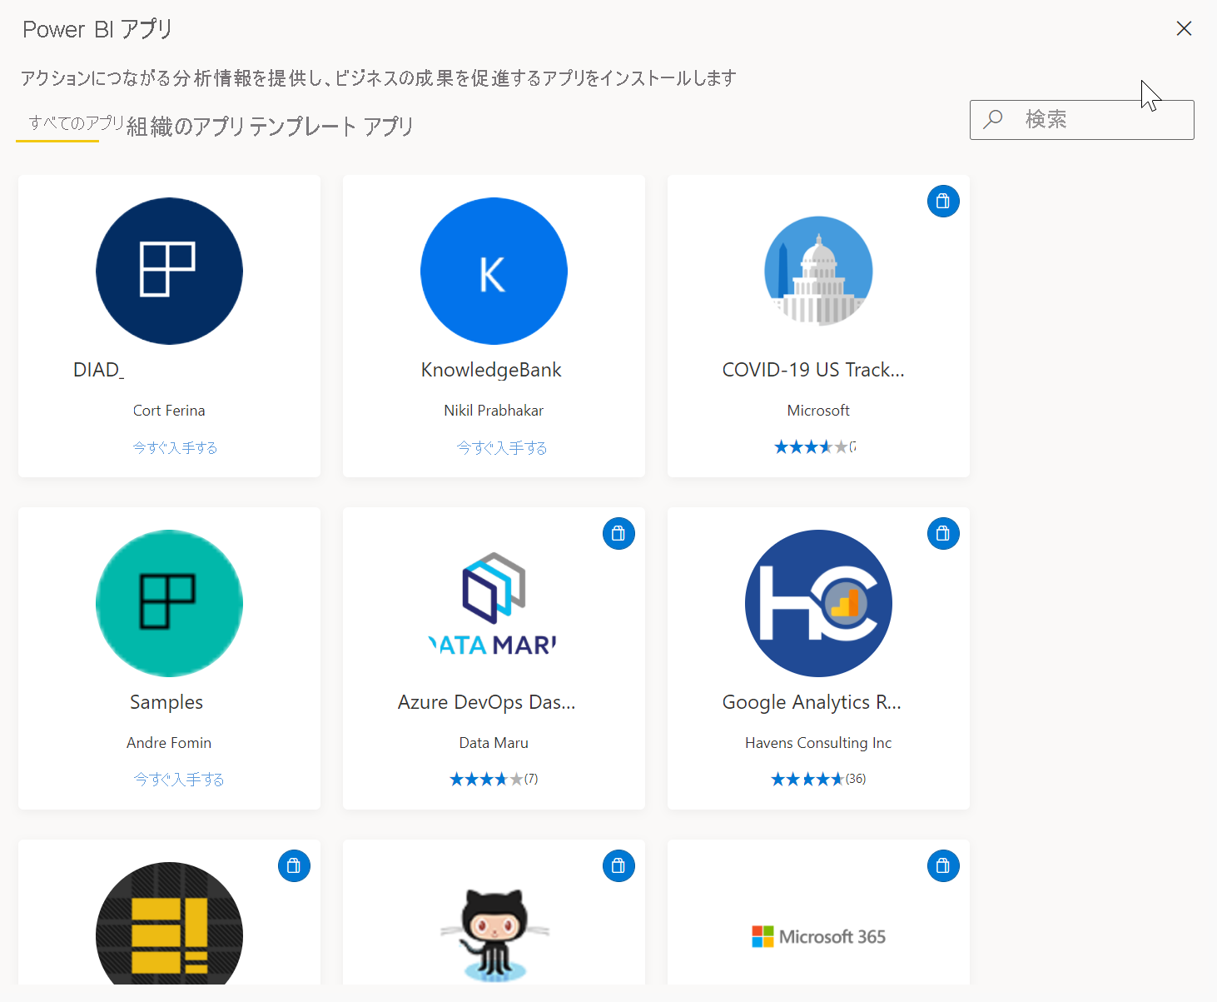Viewport: 1217px width, 1002px height.
Task: Open the COVID-19 US Tracking capitol logo
Action: [x=818, y=271]
